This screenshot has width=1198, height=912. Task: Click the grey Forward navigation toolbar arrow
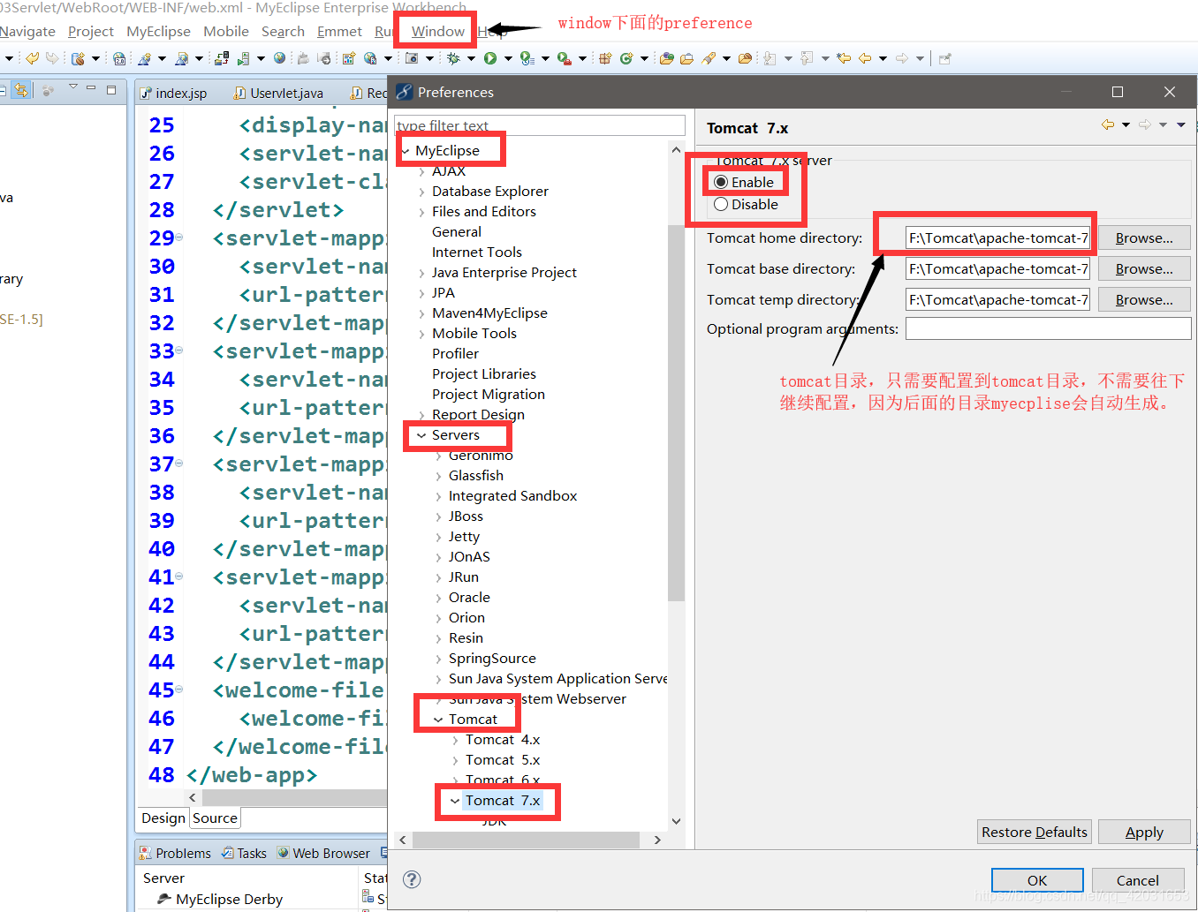tap(902, 58)
